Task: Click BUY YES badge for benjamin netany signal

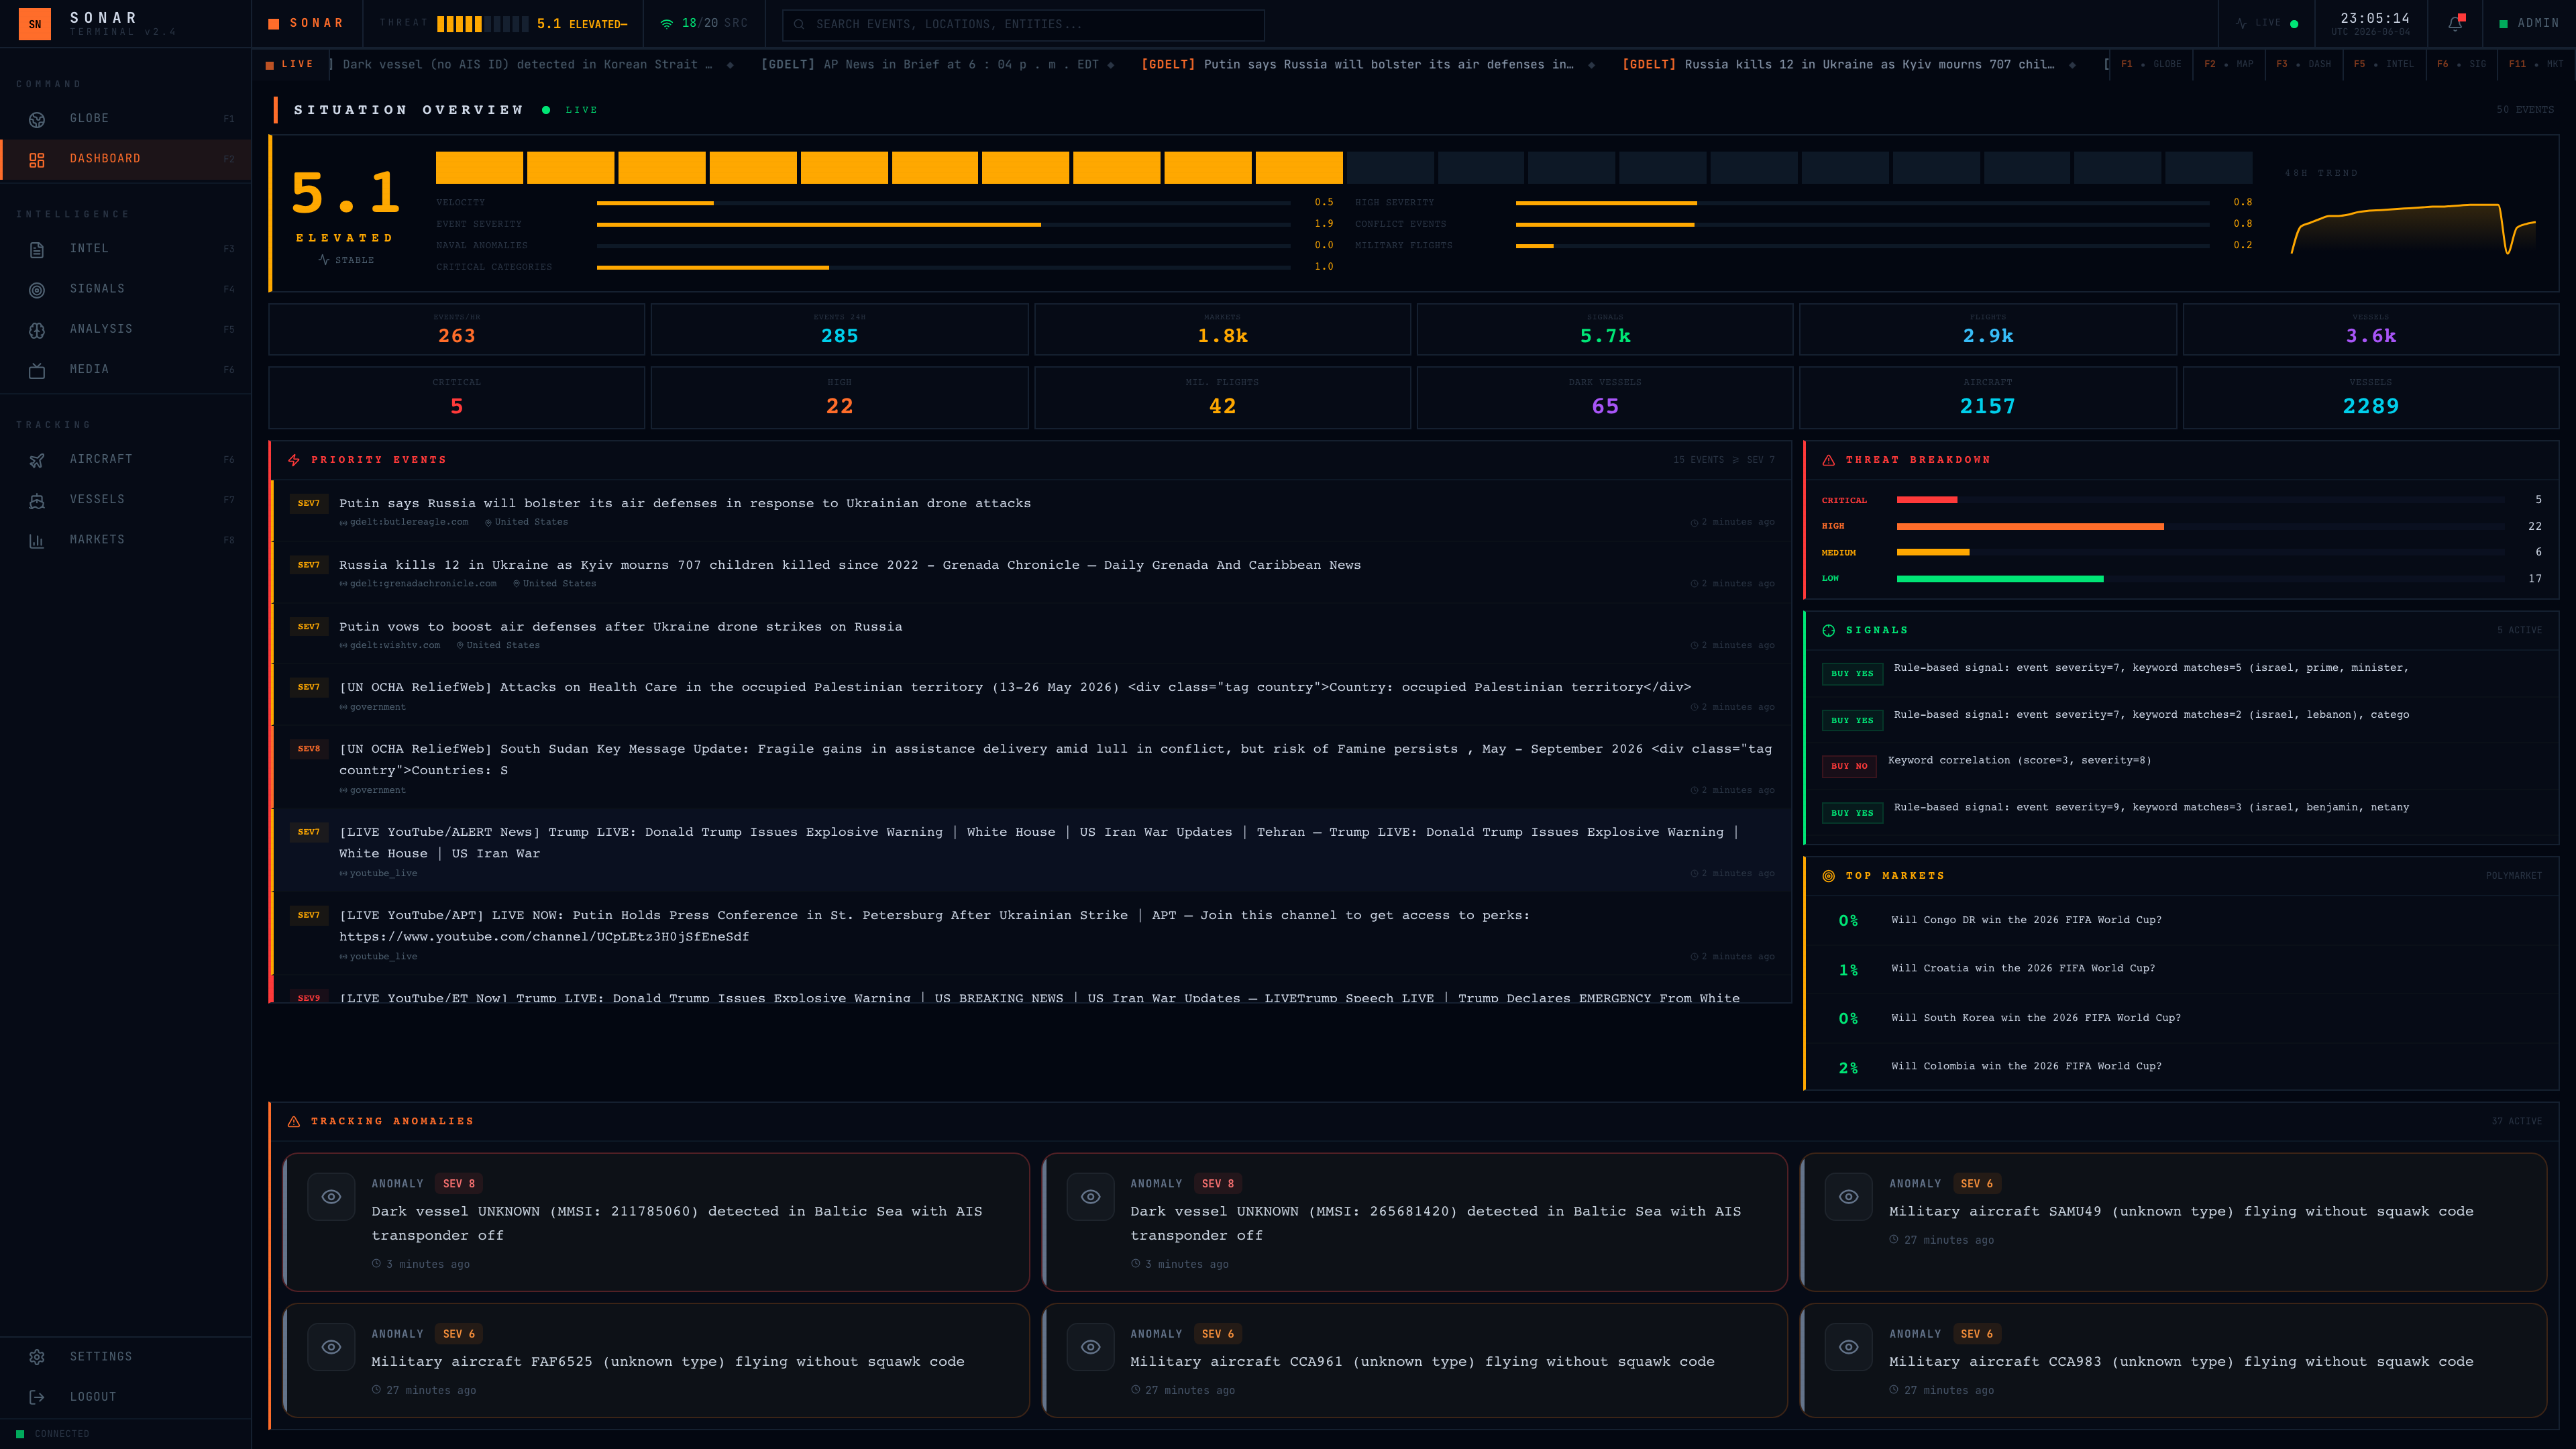Action: click(x=1852, y=814)
